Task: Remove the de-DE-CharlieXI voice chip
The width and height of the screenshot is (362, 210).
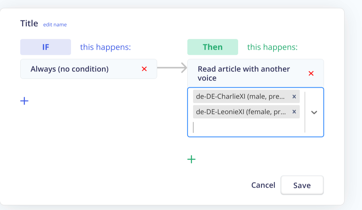Action: coord(294,97)
